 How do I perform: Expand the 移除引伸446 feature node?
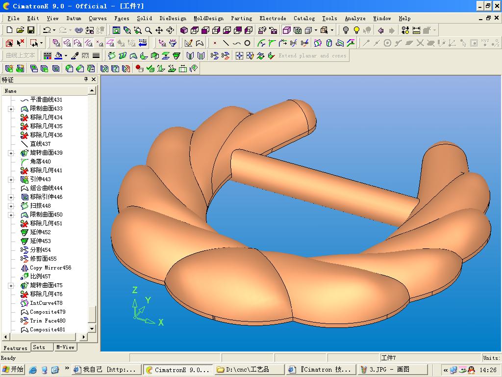tap(11, 197)
